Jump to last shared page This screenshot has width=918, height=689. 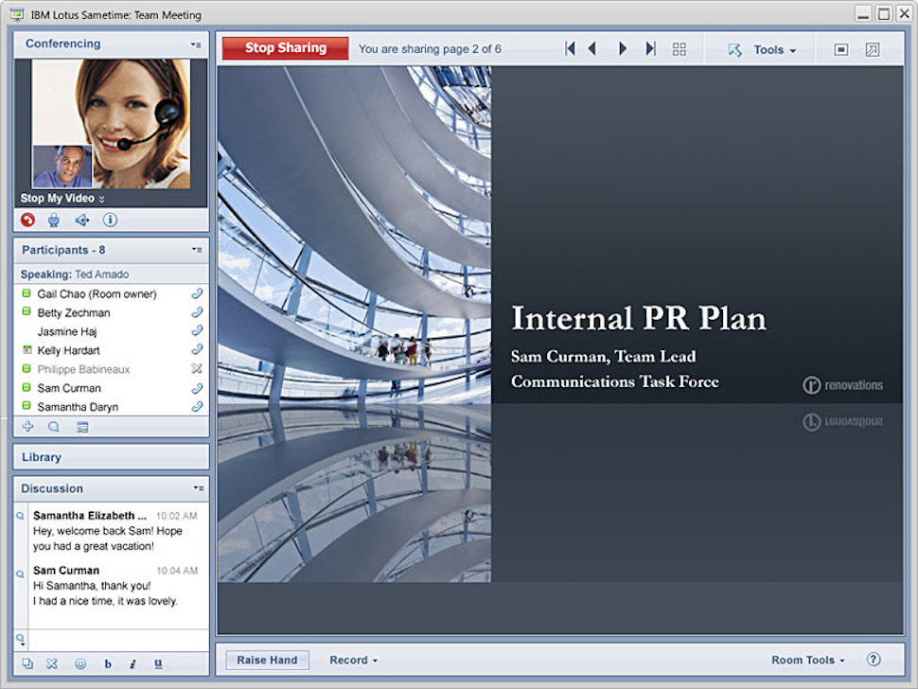pos(650,48)
